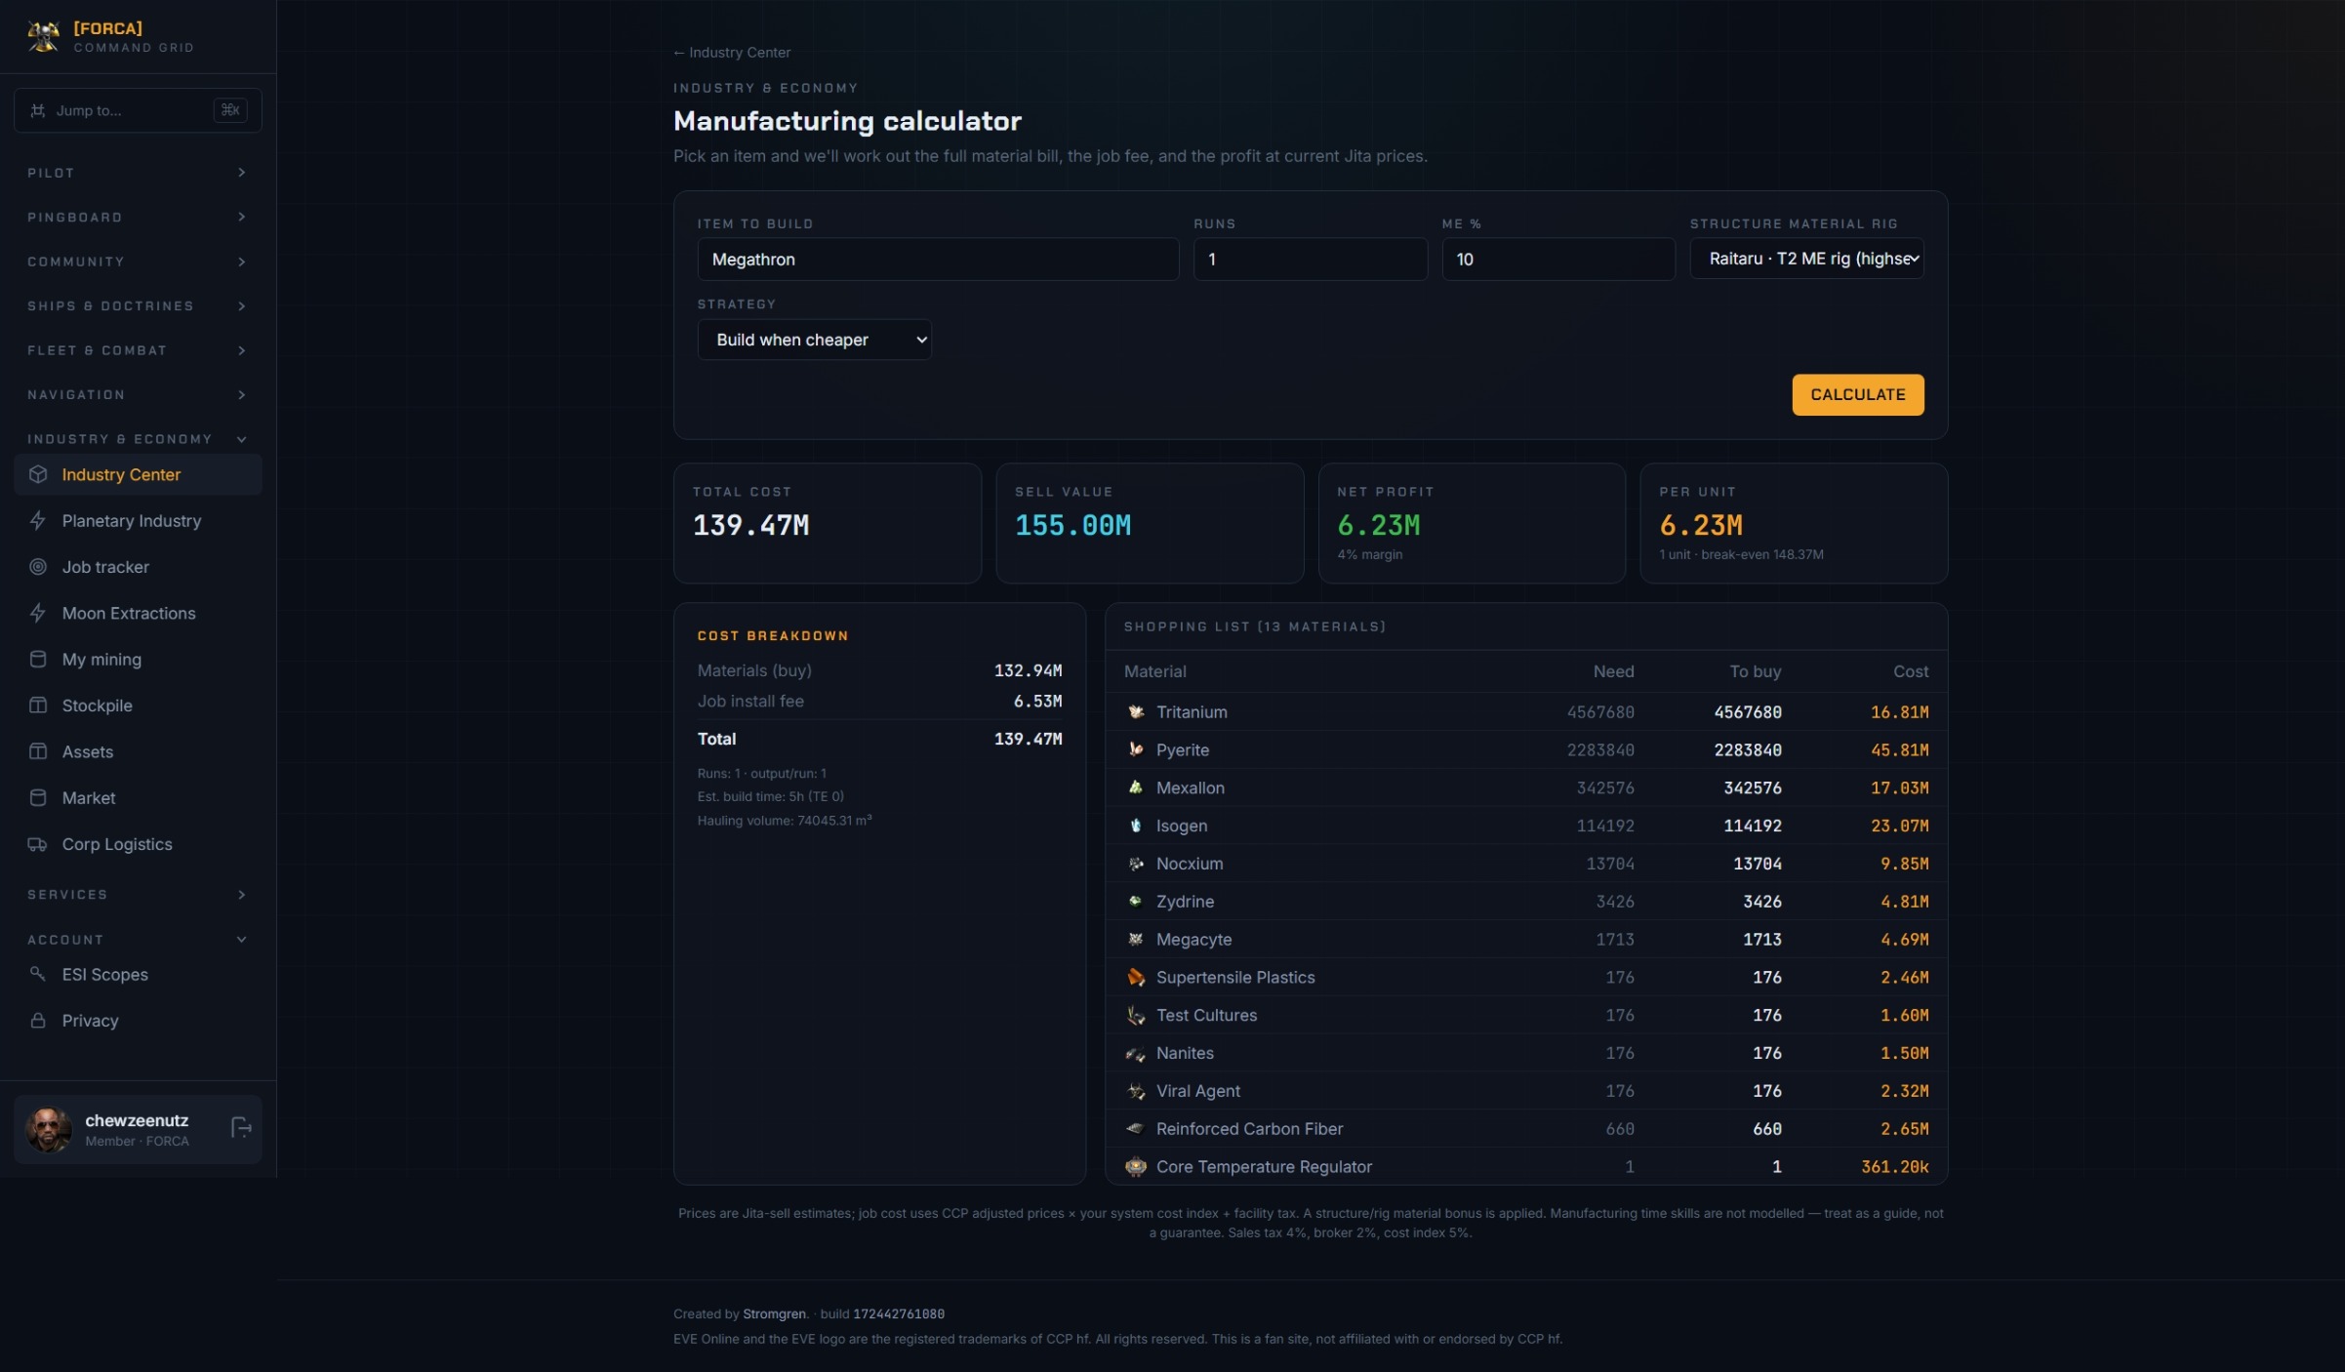Collapse the Industry & Economy section
This screenshot has height=1372, width=2345.
click(138, 439)
